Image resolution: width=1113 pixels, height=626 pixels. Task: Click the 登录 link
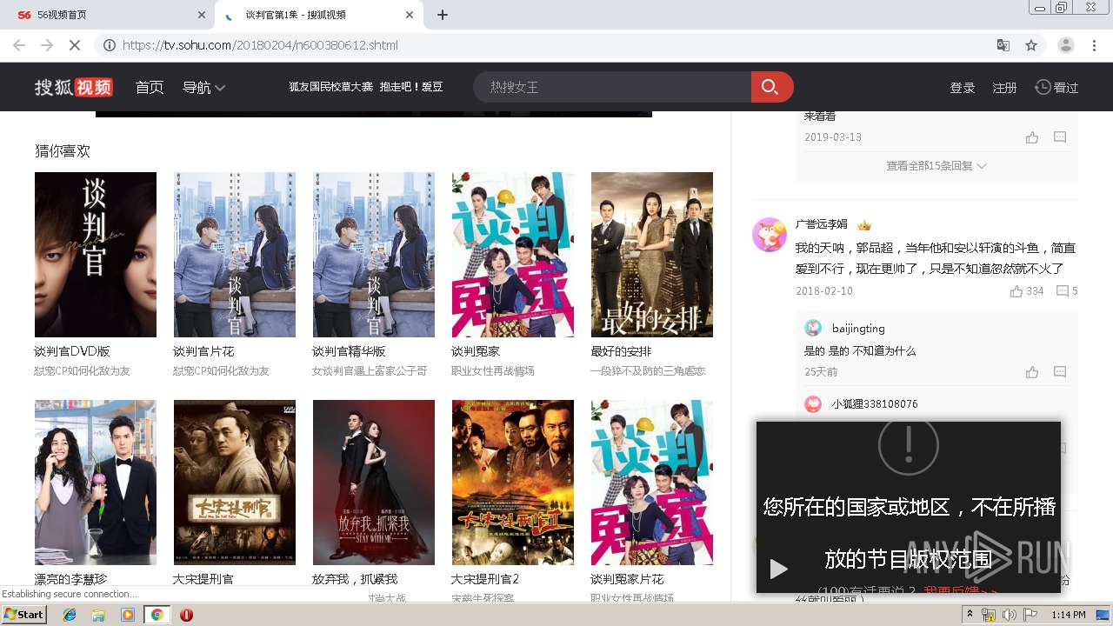coord(963,88)
